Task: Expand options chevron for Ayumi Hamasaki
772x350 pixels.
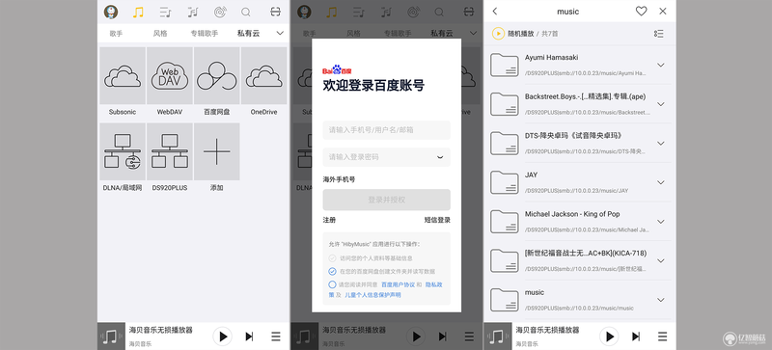Action: (x=661, y=65)
